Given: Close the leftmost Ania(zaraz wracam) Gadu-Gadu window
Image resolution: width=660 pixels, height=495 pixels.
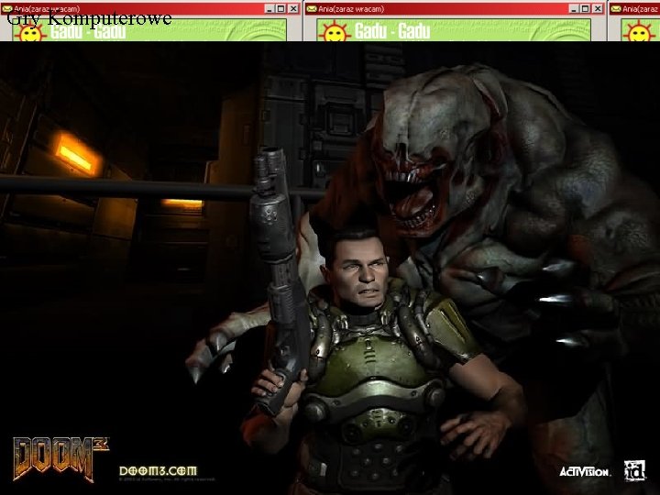Looking at the screenshot, I should (294, 8).
